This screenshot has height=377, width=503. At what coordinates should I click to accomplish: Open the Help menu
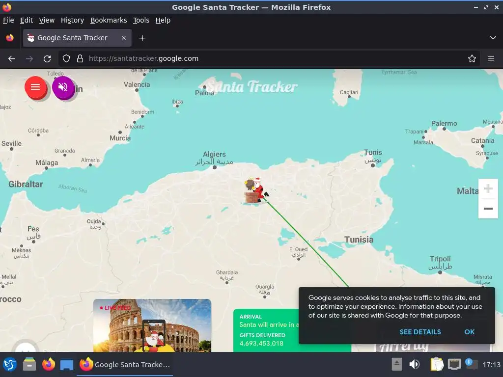[163, 20]
